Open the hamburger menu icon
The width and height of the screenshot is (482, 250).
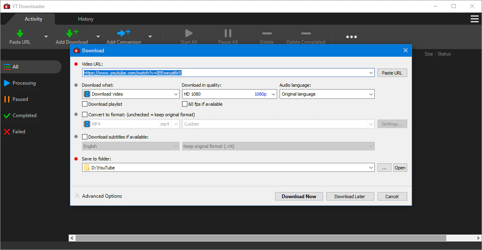474,19
